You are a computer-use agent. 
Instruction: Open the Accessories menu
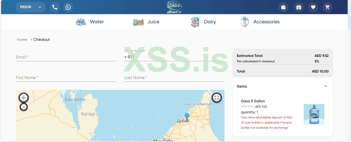(x=267, y=22)
